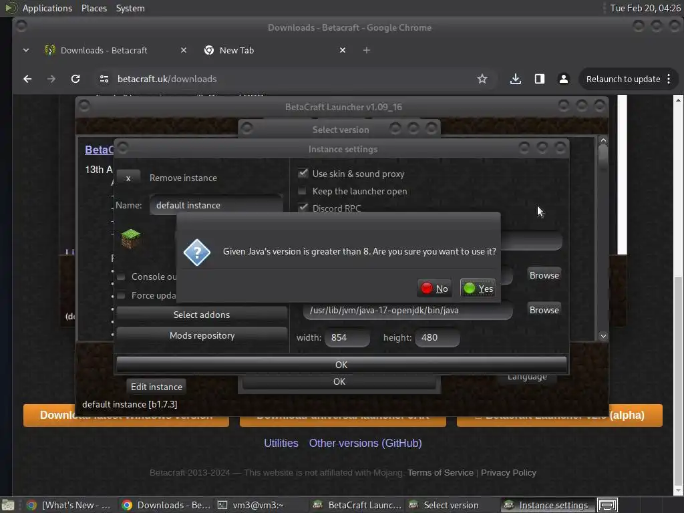The image size is (684, 513).
Task: Toggle Use skin & sound proxy checkbox
Action: 303,173
